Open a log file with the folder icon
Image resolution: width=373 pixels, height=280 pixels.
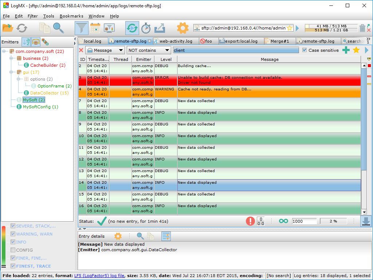coord(8,28)
